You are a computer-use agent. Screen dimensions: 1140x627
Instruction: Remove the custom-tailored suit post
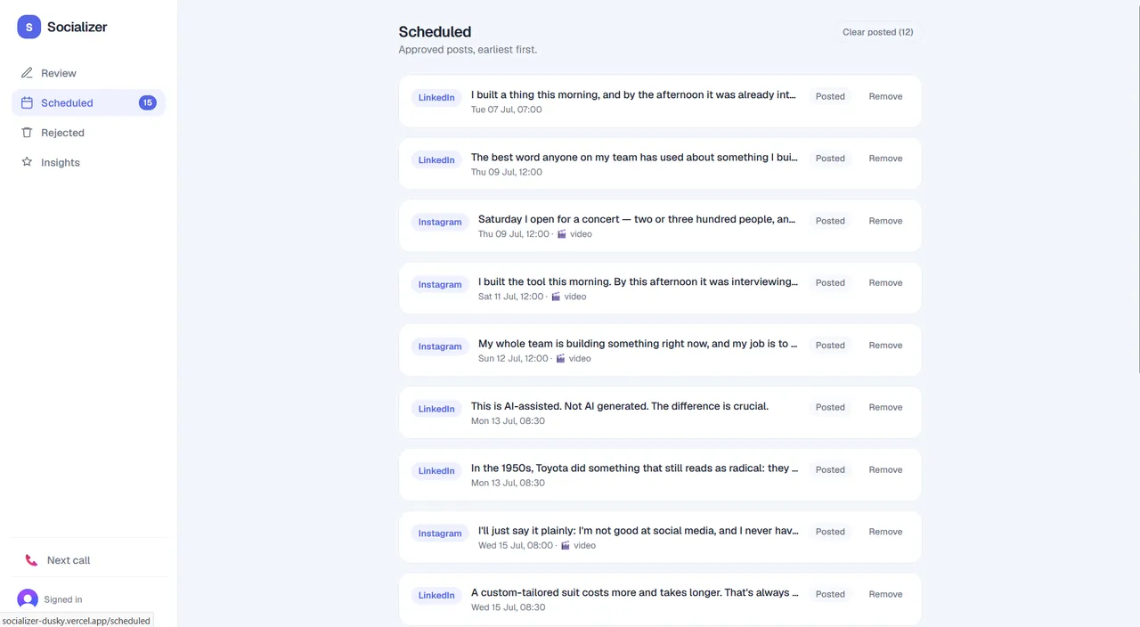click(885, 594)
